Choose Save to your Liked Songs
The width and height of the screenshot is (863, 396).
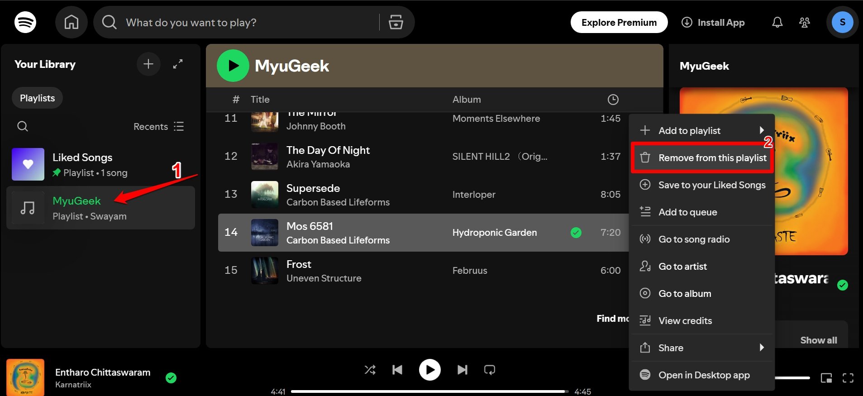pos(702,185)
